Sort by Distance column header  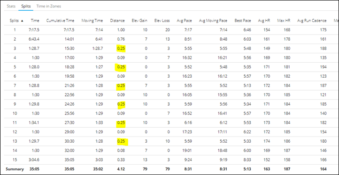[117, 21]
